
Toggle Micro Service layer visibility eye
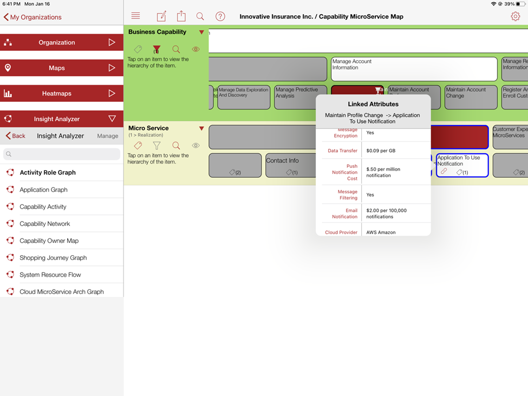coord(195,146)
